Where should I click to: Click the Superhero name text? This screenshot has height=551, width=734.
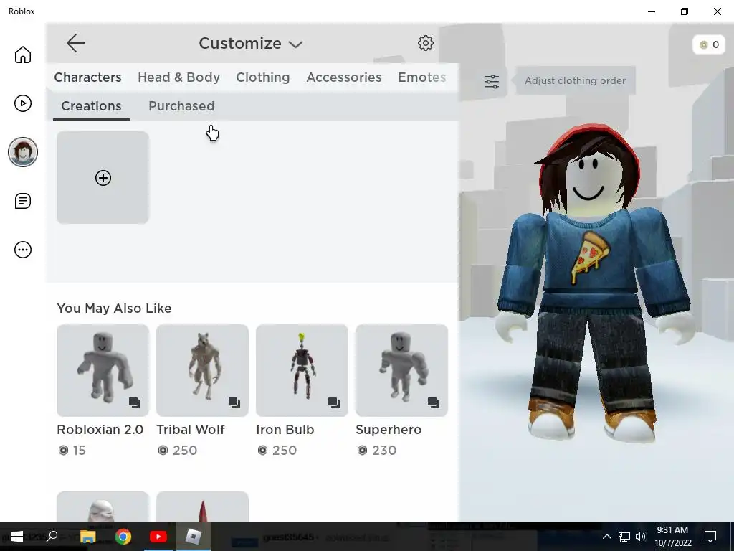389,430
